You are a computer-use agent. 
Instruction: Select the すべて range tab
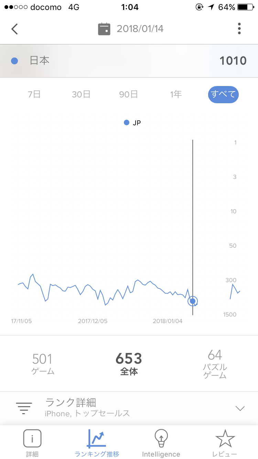[x=223, y=94]
